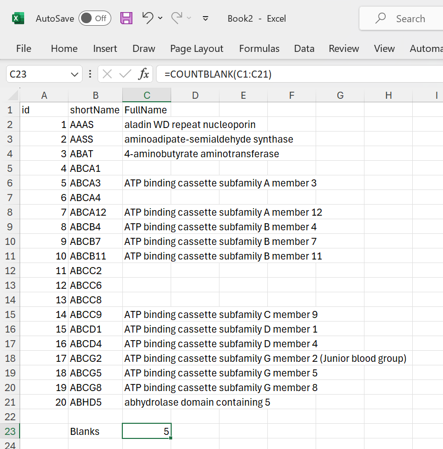Open the File menu
The image size is (443, 449).
(x=23, y=48)
